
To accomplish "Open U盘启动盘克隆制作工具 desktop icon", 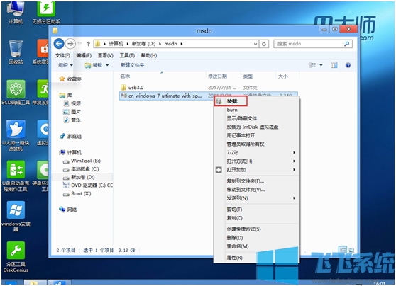I will coord(16,176).
